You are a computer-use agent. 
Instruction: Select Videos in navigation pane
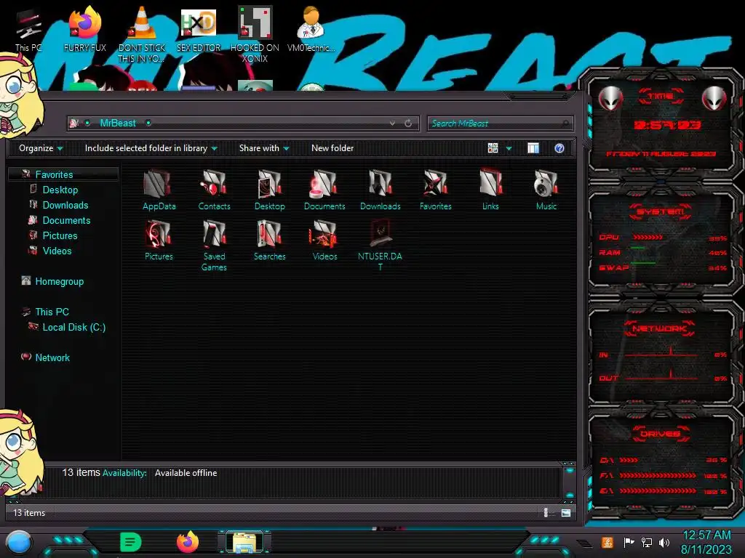coord(57,251)
